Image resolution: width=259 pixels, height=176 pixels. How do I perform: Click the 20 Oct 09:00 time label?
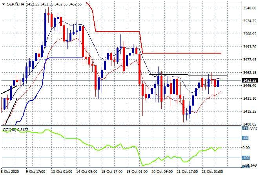tap(162, 172)
